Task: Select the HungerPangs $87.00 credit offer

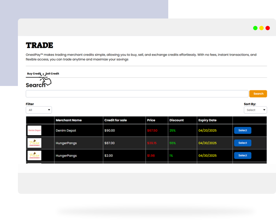Action: click(x=242, y=143)
